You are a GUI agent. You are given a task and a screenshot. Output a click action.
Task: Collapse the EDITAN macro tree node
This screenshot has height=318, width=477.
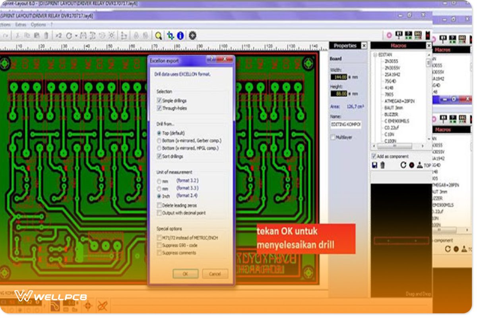[x=376, y=54]
